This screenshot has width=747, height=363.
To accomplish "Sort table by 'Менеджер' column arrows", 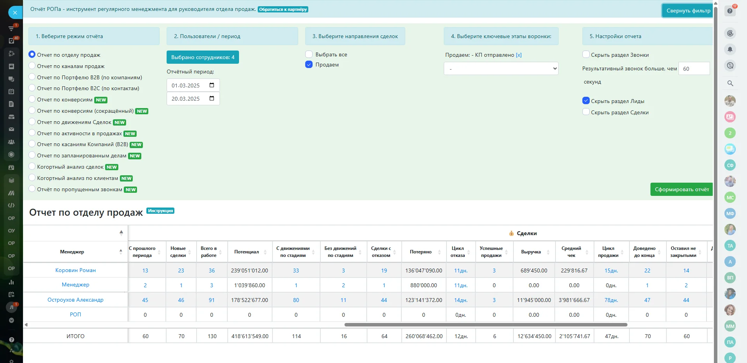I will pos(121,251).
